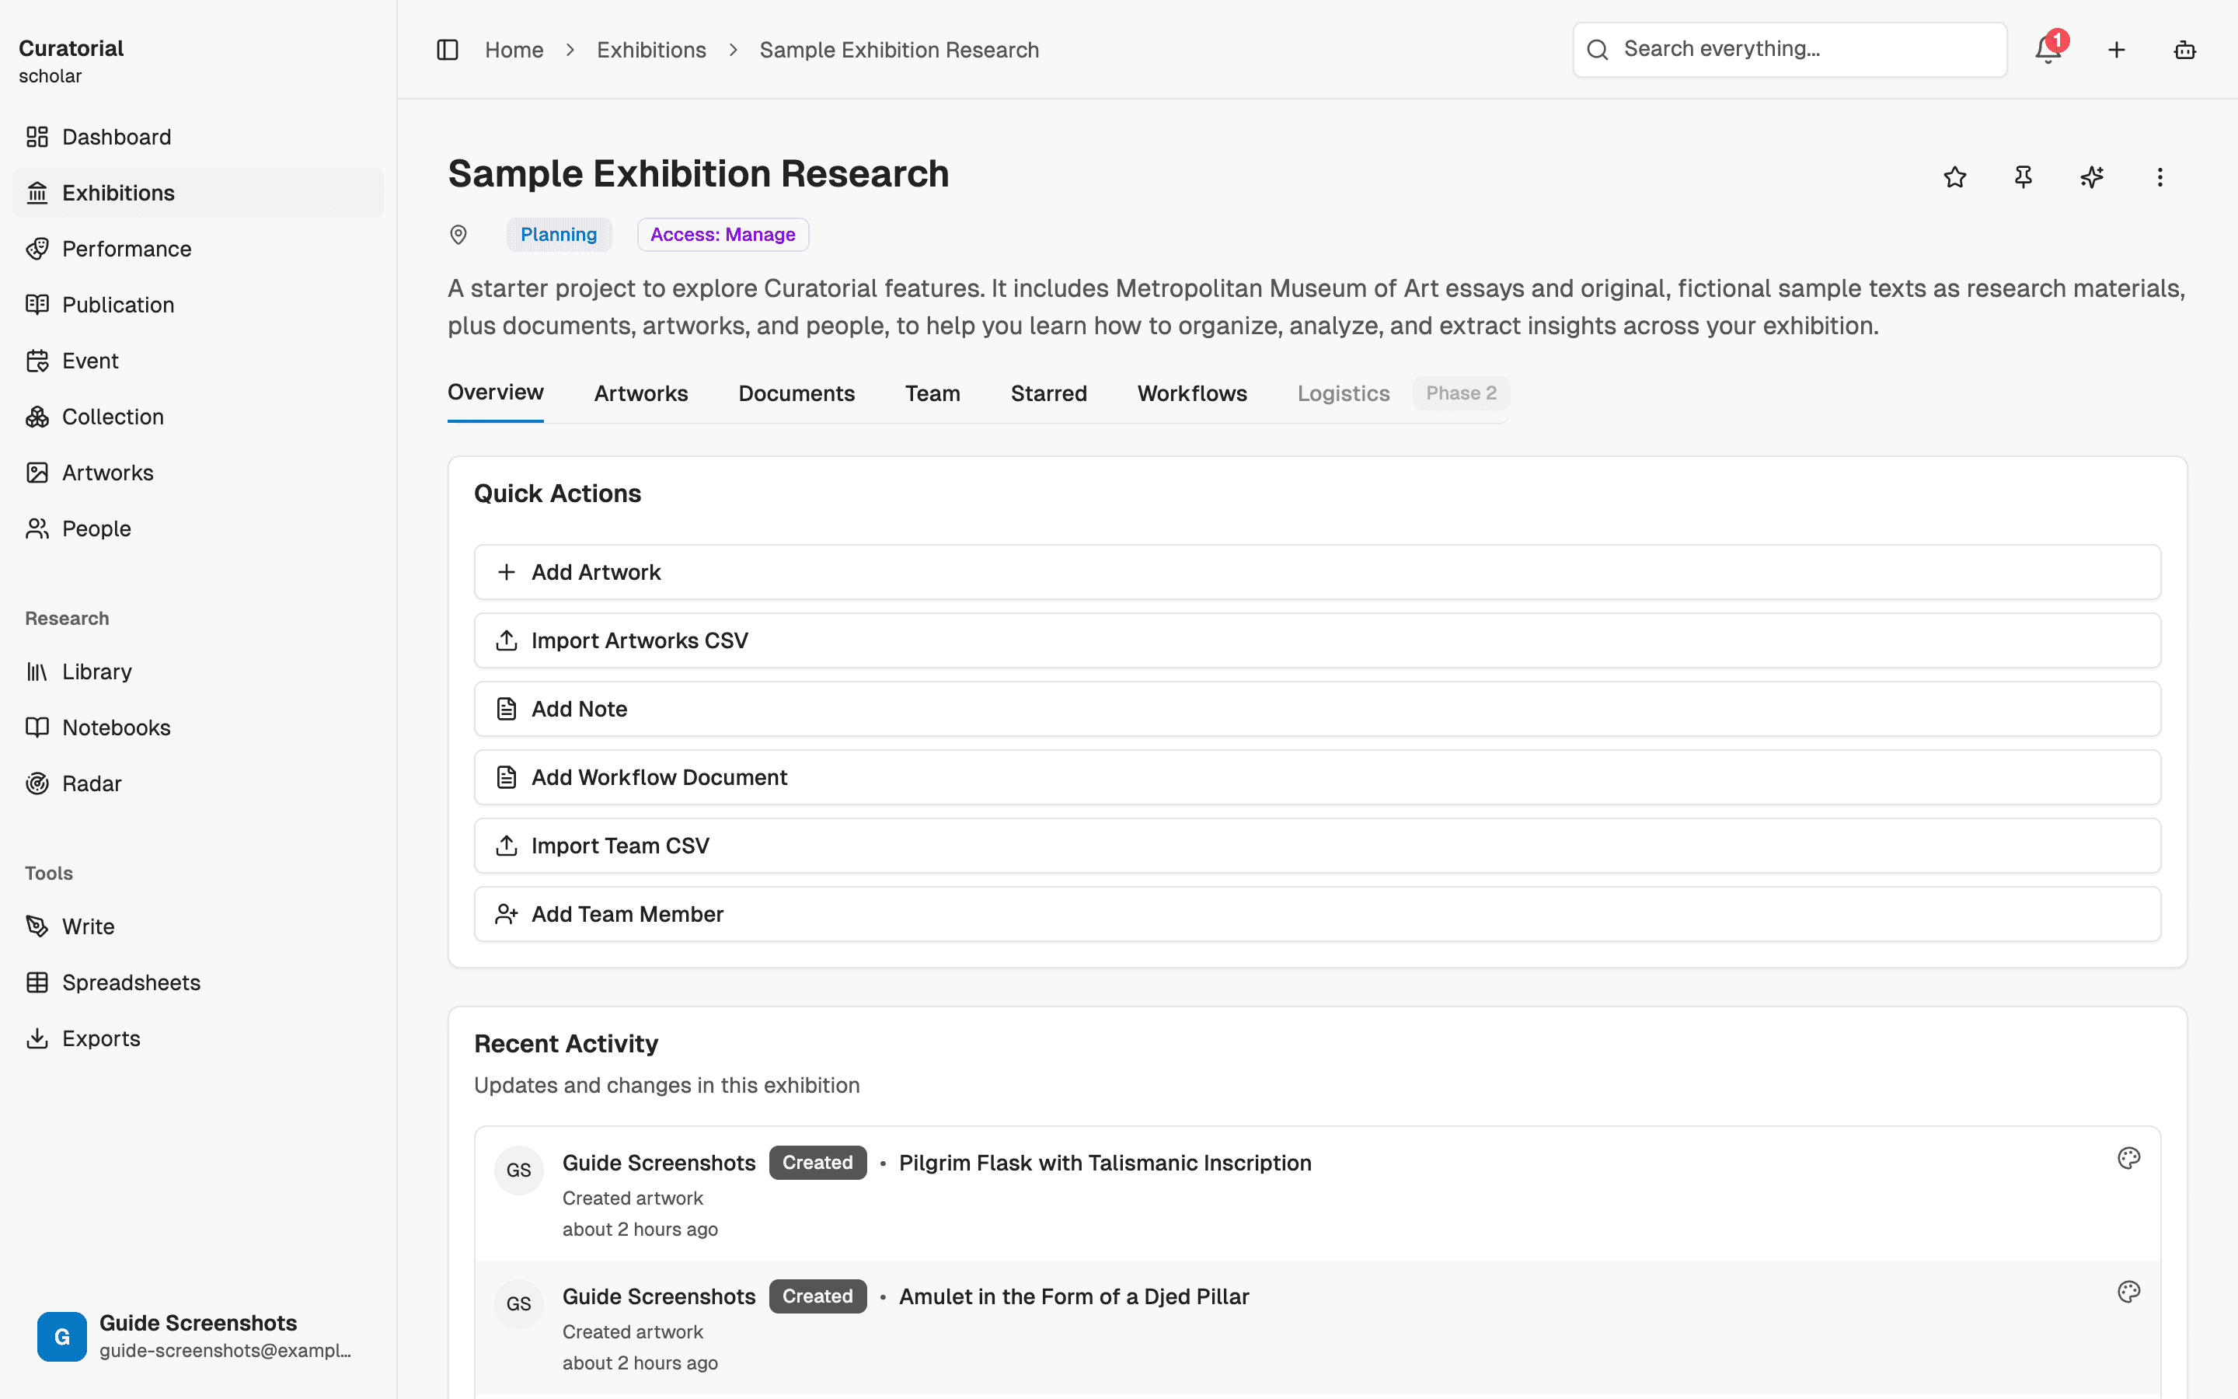Pin this exhibition with the pin icon
This screenshot has width=2238, height=1399.
(x=2024, y=176)
